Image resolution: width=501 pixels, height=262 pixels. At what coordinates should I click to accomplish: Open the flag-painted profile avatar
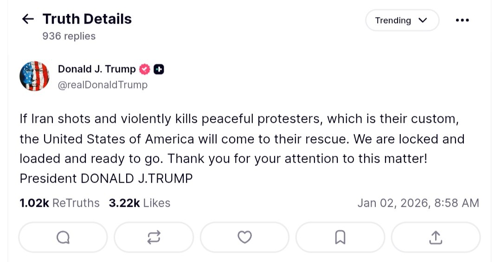click(34, 76)
